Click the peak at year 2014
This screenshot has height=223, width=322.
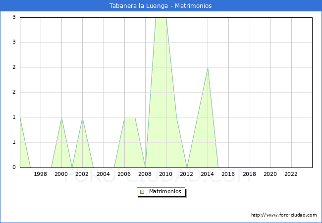(x=208, y=68)
